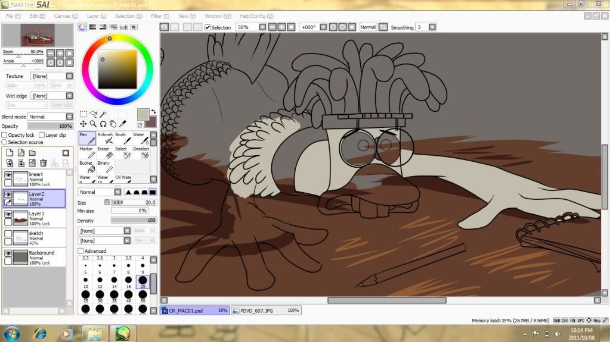610x342 pixels.
Task: Open the Blend mode dropdown
Action: [69, 117]
